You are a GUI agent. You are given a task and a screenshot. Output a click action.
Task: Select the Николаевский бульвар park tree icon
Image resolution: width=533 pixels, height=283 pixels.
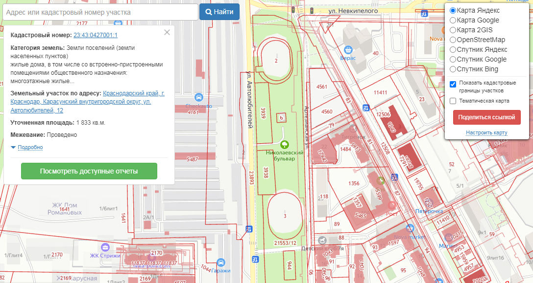[284, 144]
